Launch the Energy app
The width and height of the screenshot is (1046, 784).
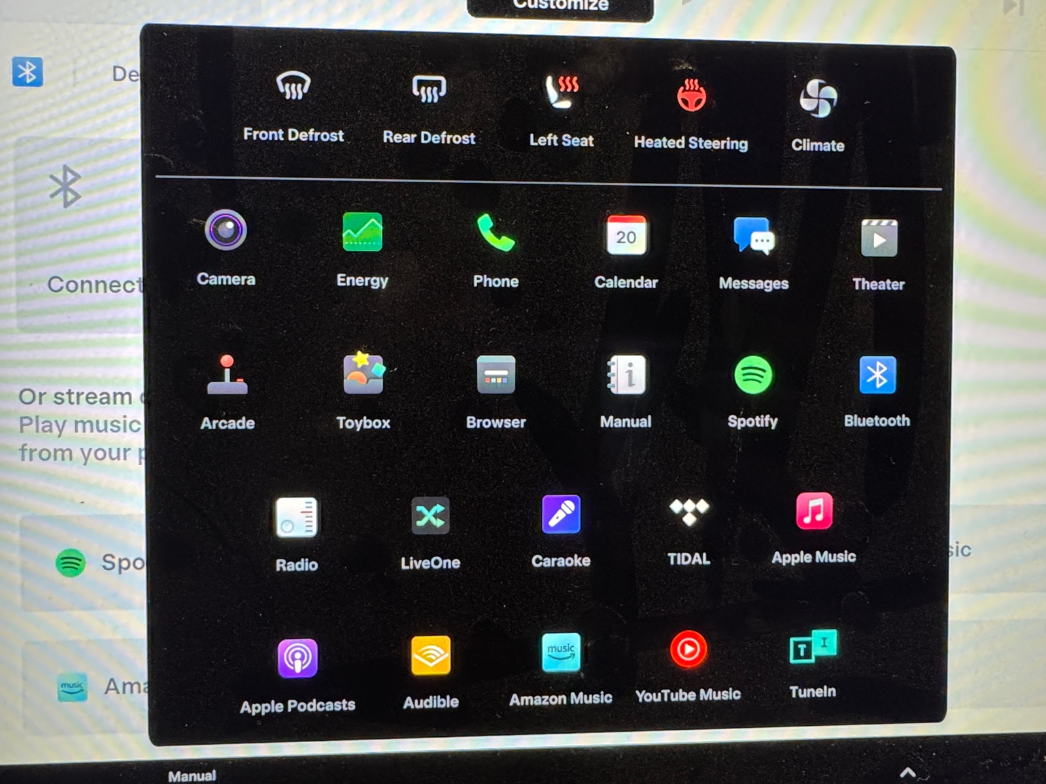(x=362, y=233)
